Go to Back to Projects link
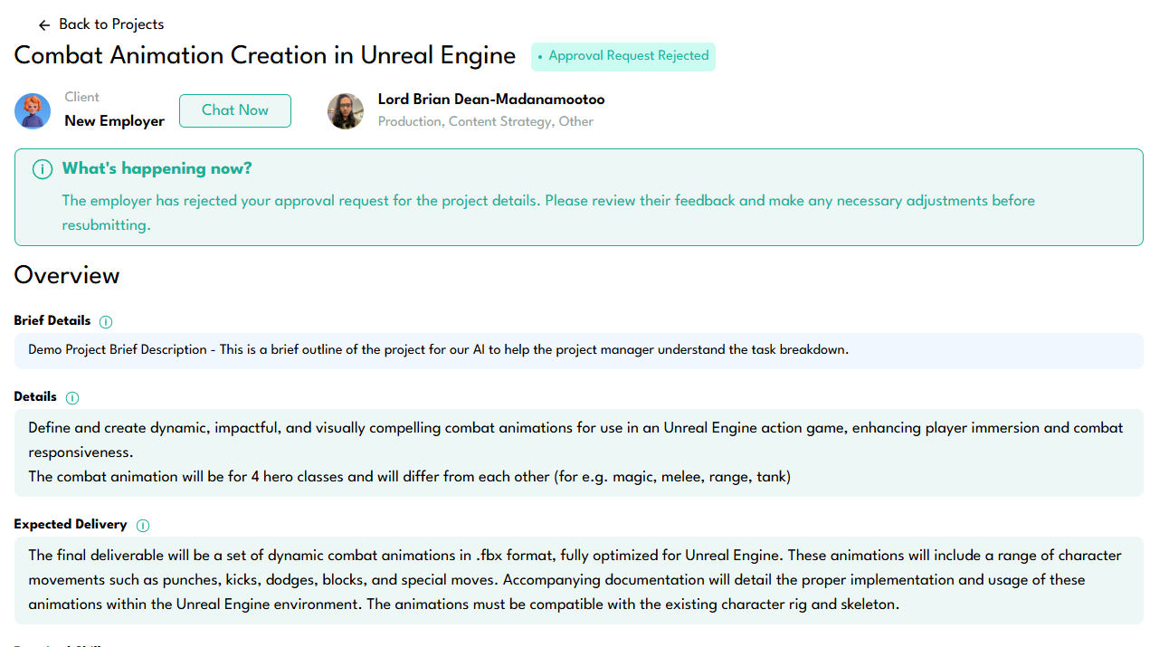This screenshot has height=647, width=1150. coord(111,24)
